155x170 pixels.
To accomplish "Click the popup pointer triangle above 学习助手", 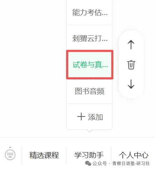I will coord(90,131).
